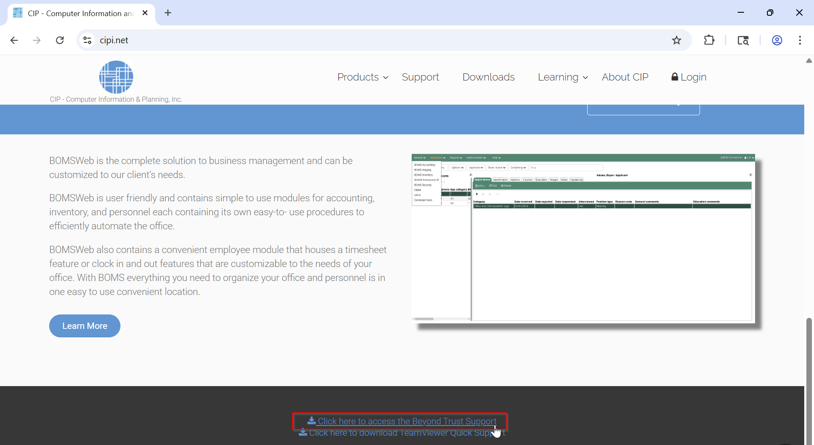
Task: Go back to the previous page
Action: click(x=14, y=40)
